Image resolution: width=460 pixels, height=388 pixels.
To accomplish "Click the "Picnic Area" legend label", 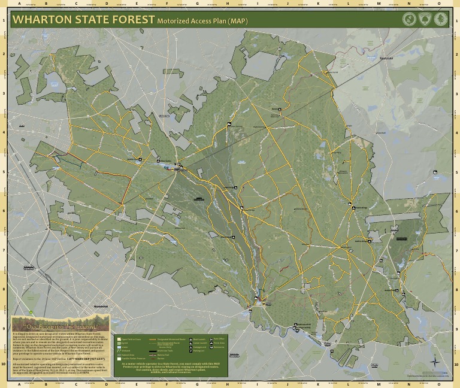I will [x=219, y=343].
